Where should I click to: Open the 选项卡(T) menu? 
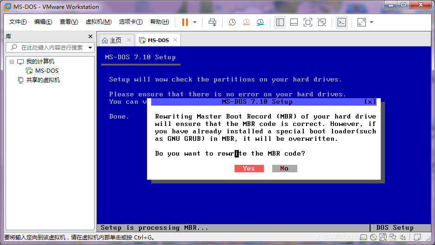pyautogui.click(x=131, y=22)
